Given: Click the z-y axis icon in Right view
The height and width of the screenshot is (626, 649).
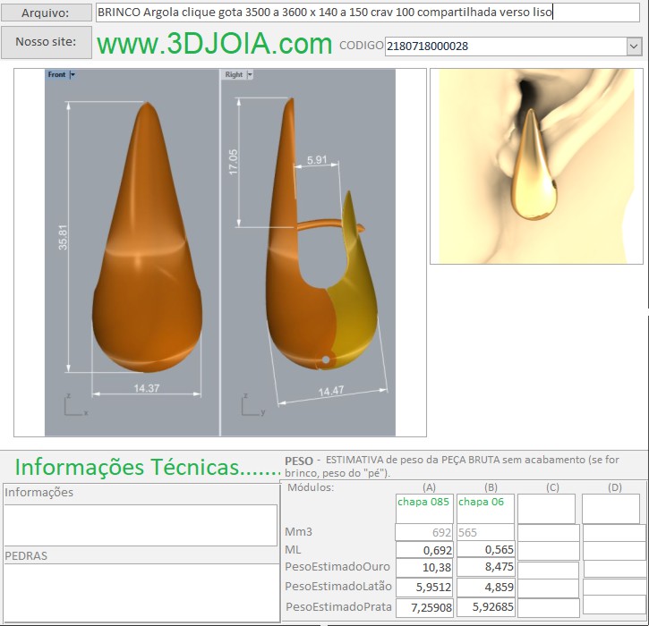Looking at the screenshot, I should tap(250, 405).
